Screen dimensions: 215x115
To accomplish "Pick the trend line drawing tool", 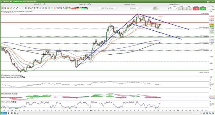I will [17, 8].
